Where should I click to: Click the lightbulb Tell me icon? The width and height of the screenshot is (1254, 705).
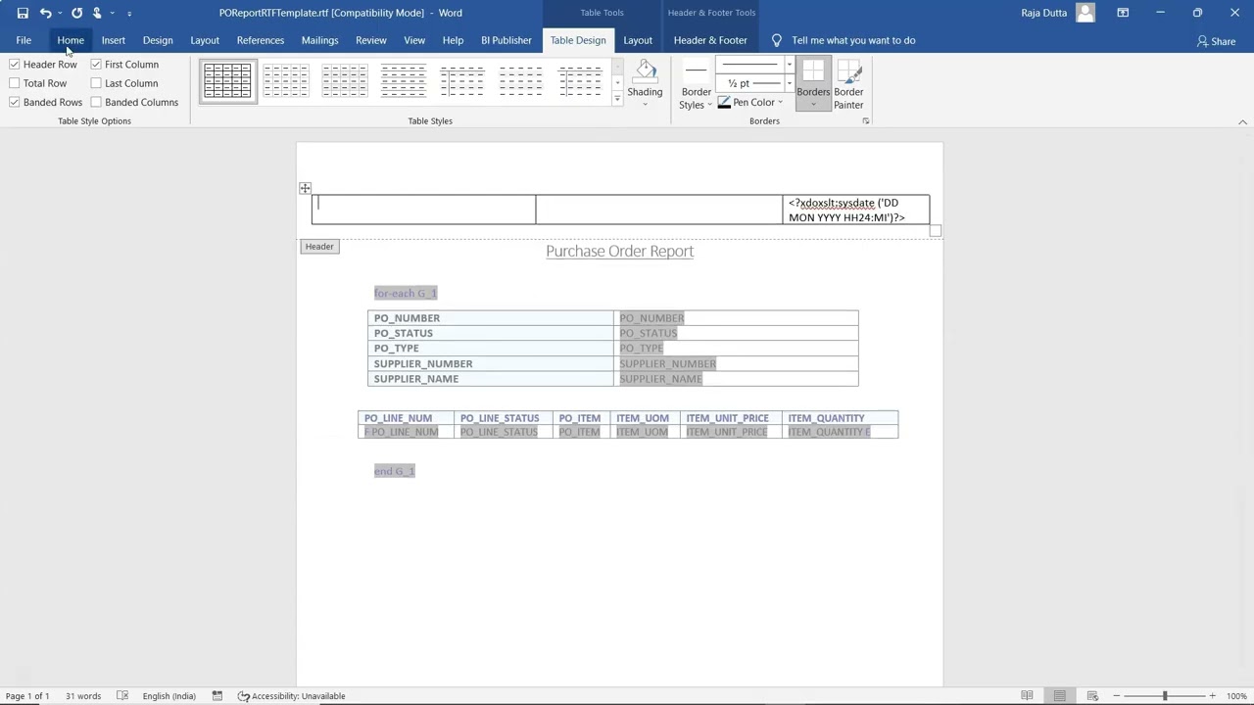777,40
